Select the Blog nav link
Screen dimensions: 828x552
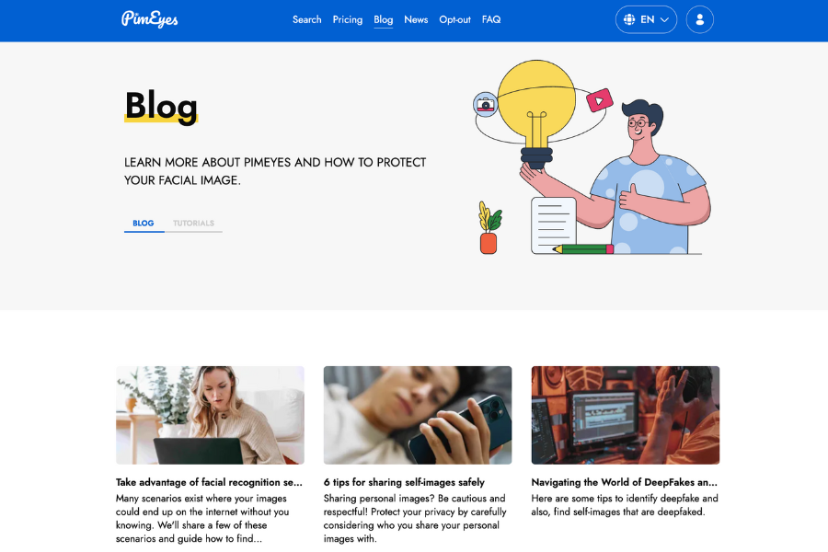(x=384, y=19)
